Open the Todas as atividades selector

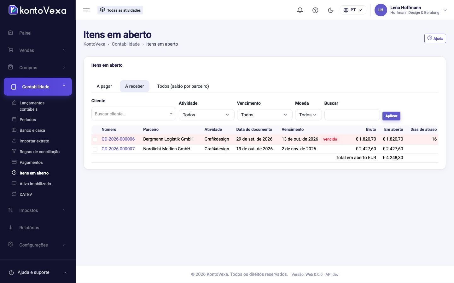(x=120, y=10)
